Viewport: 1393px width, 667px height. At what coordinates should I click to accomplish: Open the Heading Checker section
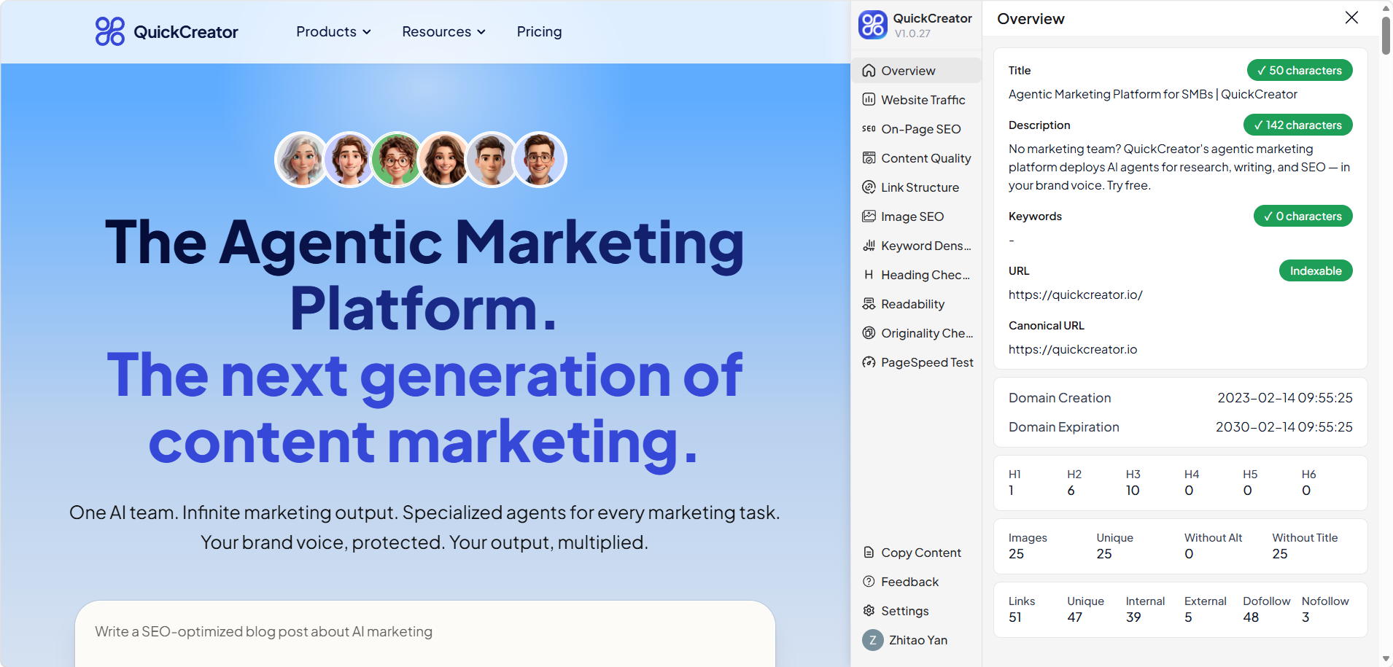pos(925,275)
